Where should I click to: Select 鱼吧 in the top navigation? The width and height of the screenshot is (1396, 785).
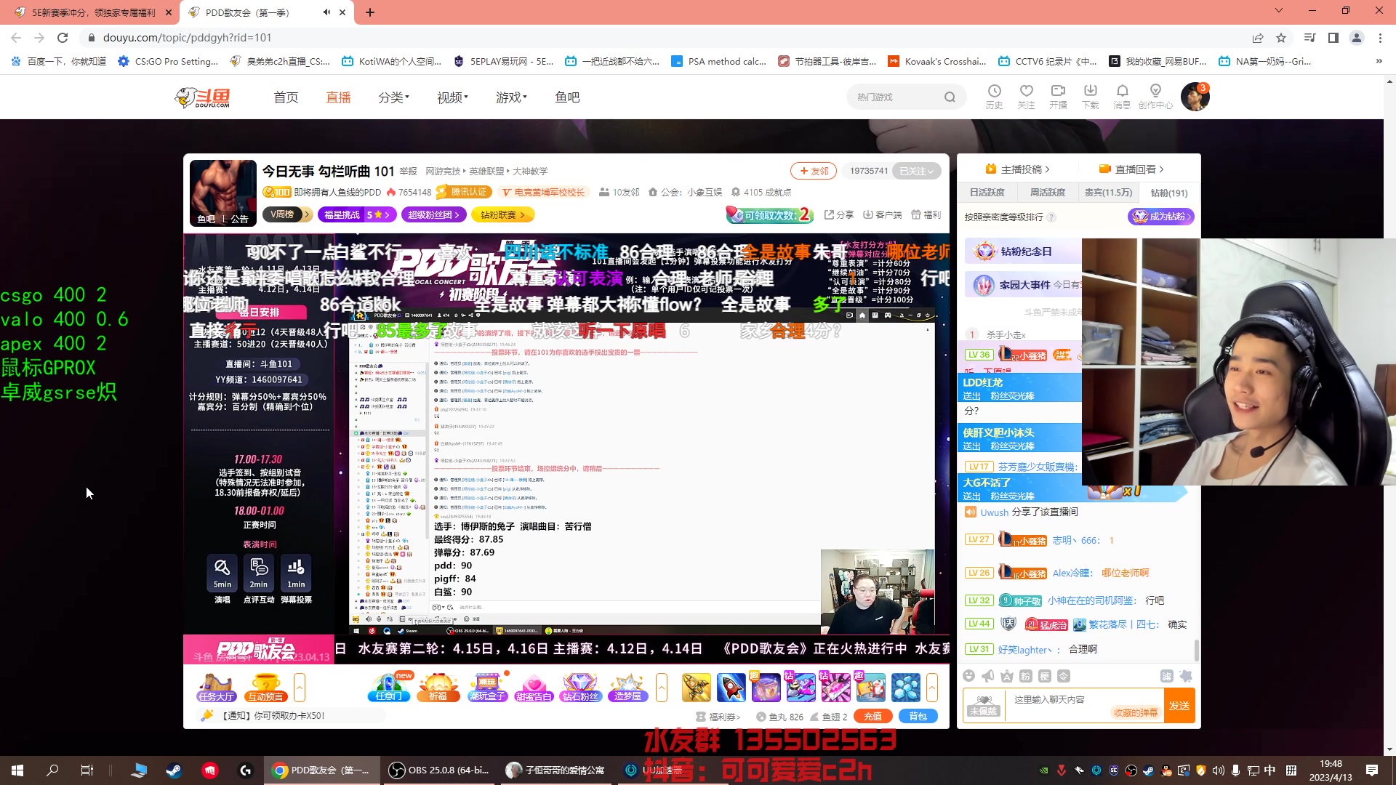coord(568,97)
